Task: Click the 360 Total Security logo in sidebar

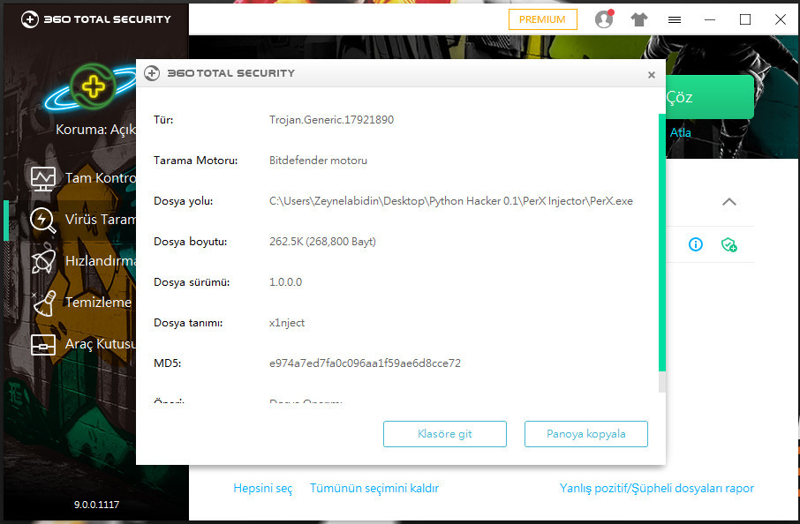Action: pos(96,19)
